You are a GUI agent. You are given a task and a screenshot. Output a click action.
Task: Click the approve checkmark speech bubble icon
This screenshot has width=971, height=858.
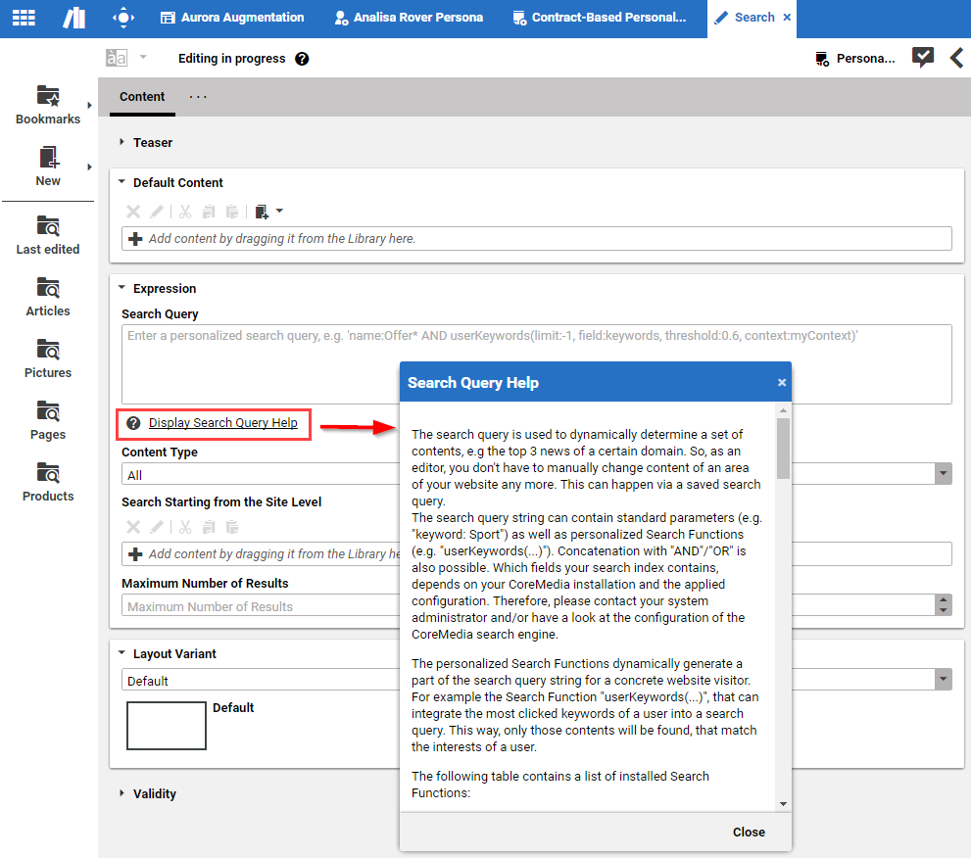pyautogui.click(x=922, y=58)
